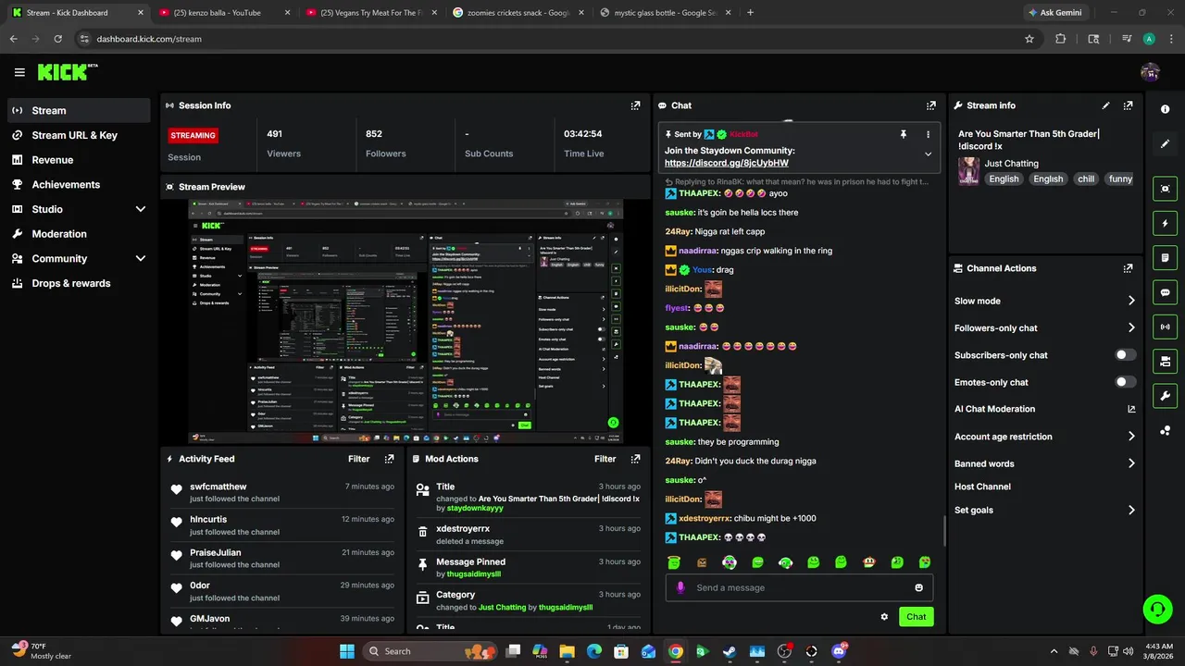
Task: Unpin the pinned chat message
Action: [904, 134]
